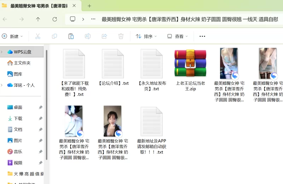The width and height of the screenshot is (283, 184).
Task: Select 图库 (Gallery) in navigation pane
Action: point(18,74)
